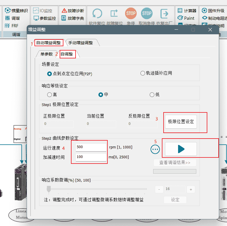The height and width of the screenshot is (226, 227).
Task: Open firmware upgrade (固件升级)
Action: coord(213,11)
